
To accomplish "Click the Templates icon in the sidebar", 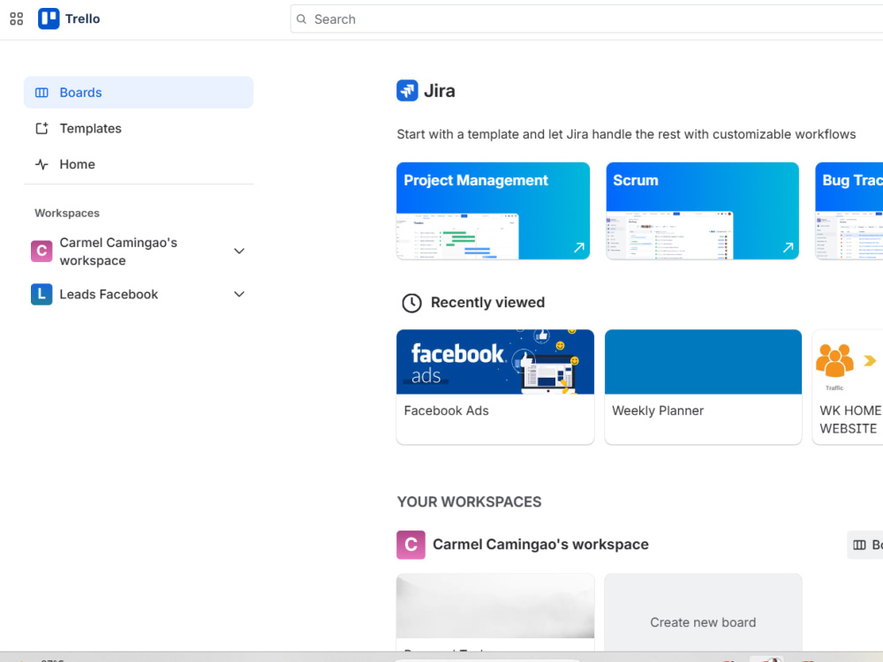I will tap(42, 128).
